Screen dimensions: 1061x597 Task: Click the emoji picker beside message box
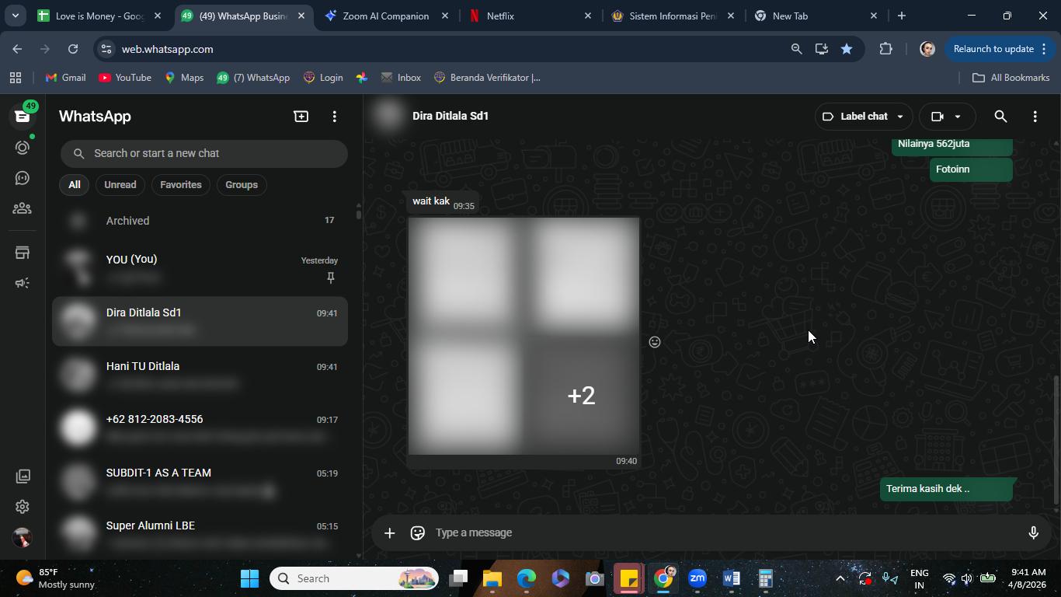[417, 532]
